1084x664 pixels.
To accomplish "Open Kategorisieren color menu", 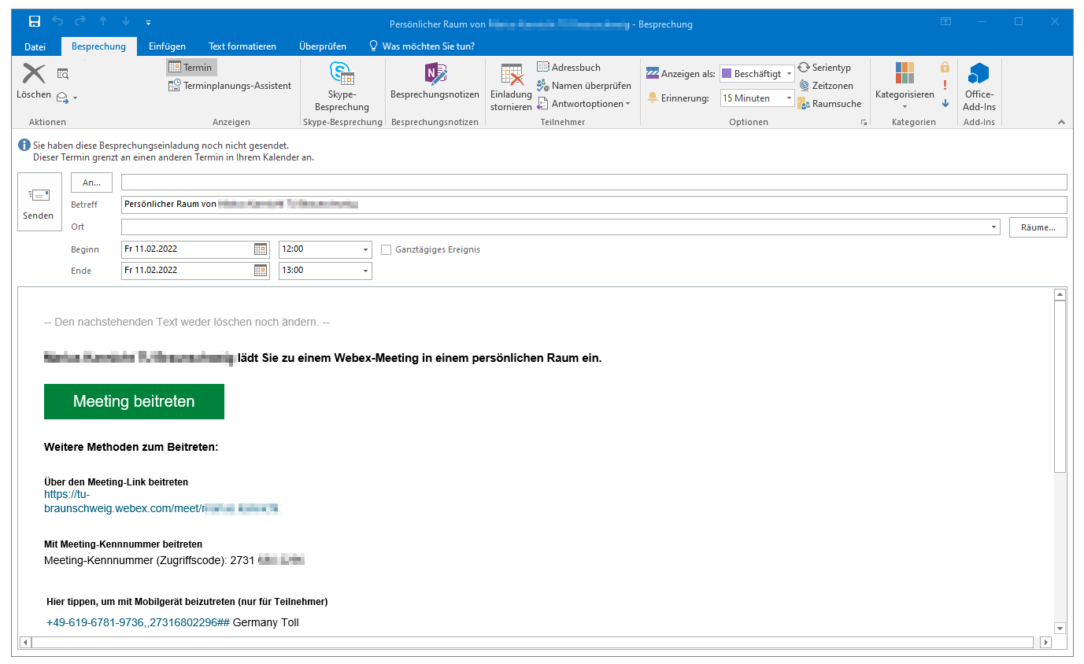I will [x=905, y=86].
